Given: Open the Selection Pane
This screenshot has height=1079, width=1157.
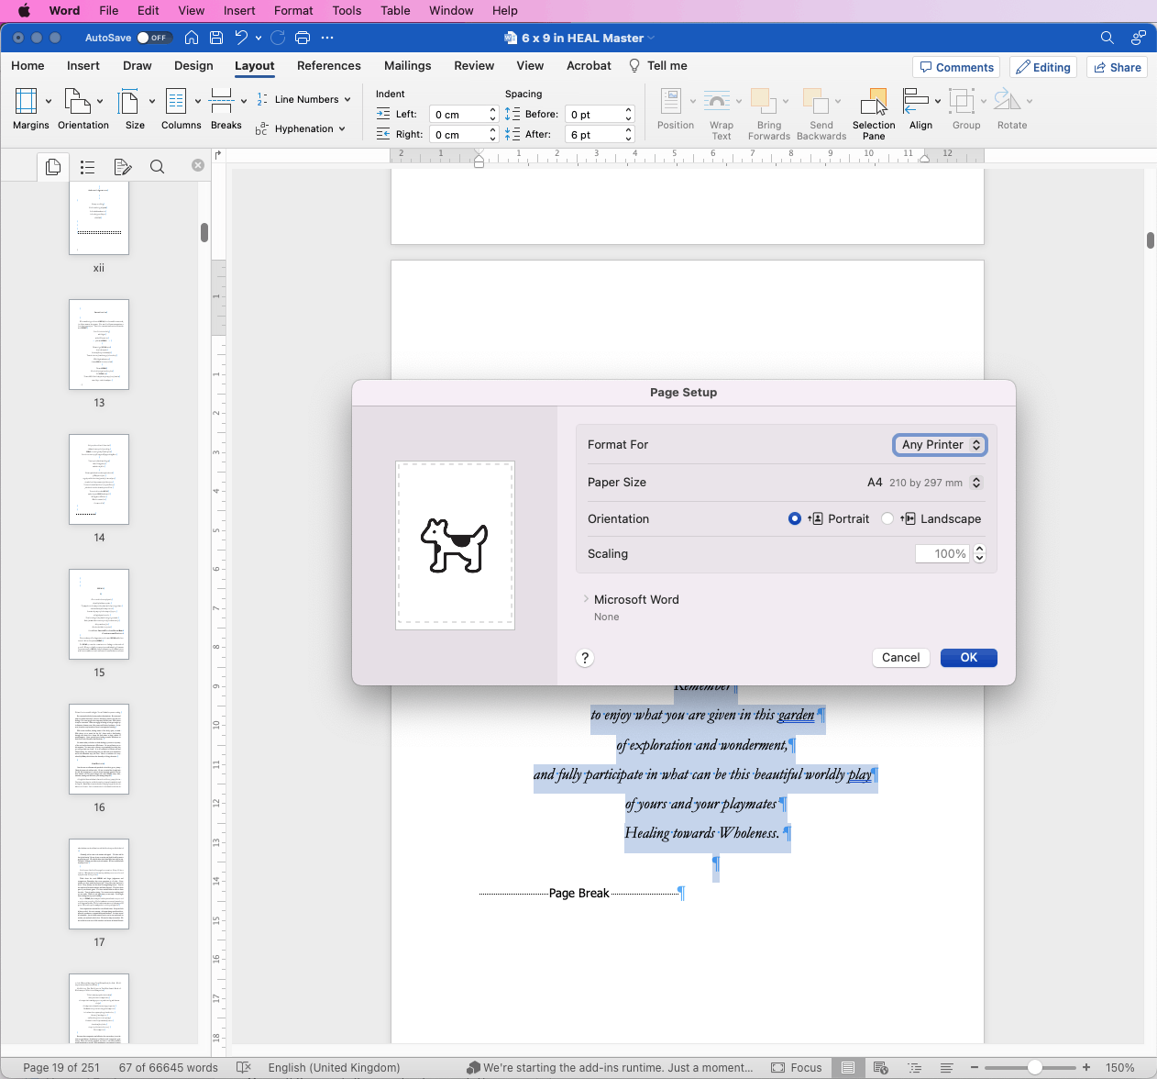Looking at the screenshot, I should pyautogui.click(x=873, y=108).
